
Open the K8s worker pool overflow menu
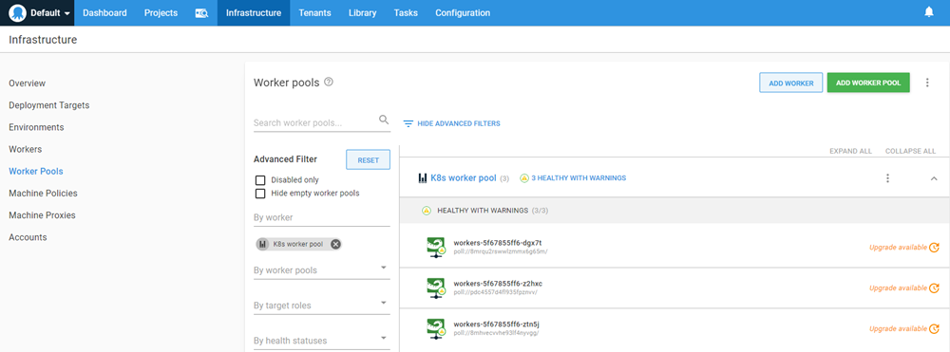click(887, 177)
